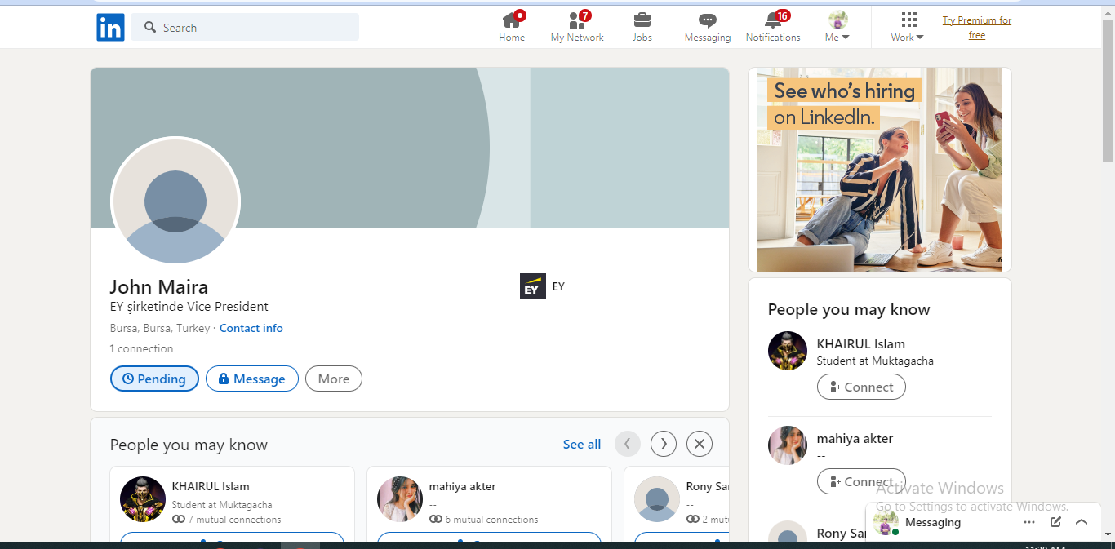Expand the Me profile dropdown

838,27
